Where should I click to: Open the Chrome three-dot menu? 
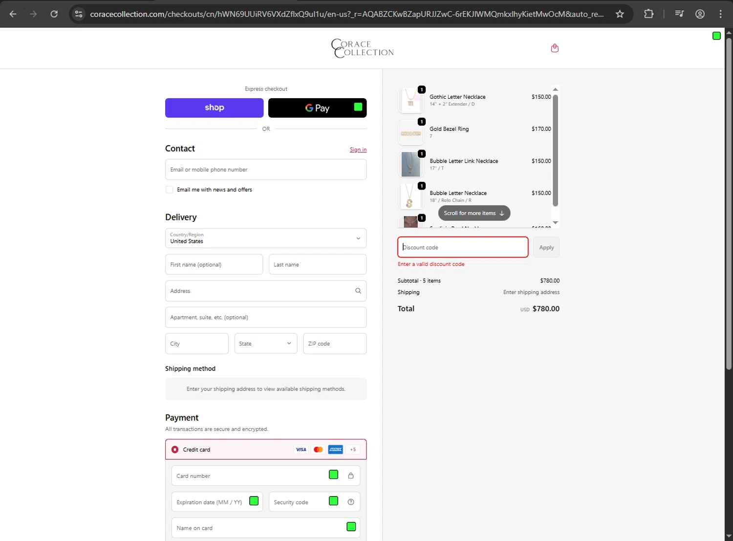[720, 14]
